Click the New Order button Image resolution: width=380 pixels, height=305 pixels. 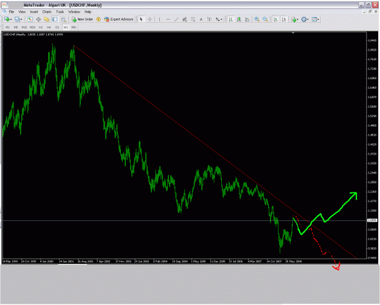[82, 19]
